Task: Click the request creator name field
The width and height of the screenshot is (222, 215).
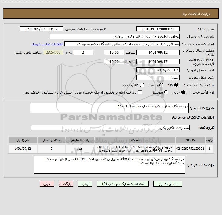Action: 122,44
